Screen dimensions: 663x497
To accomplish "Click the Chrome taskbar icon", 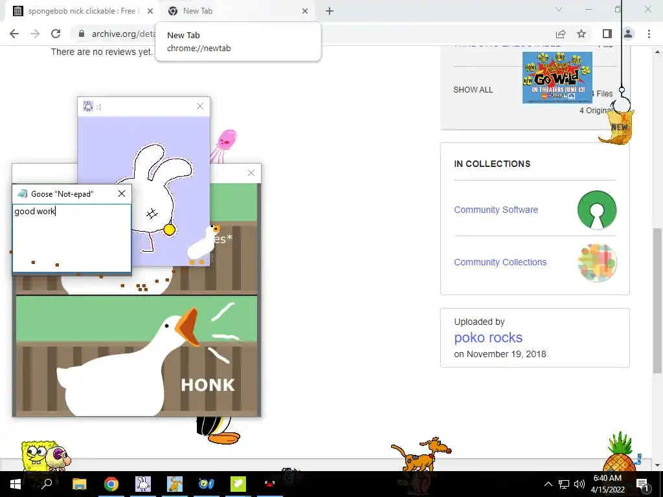I will 111,484.
